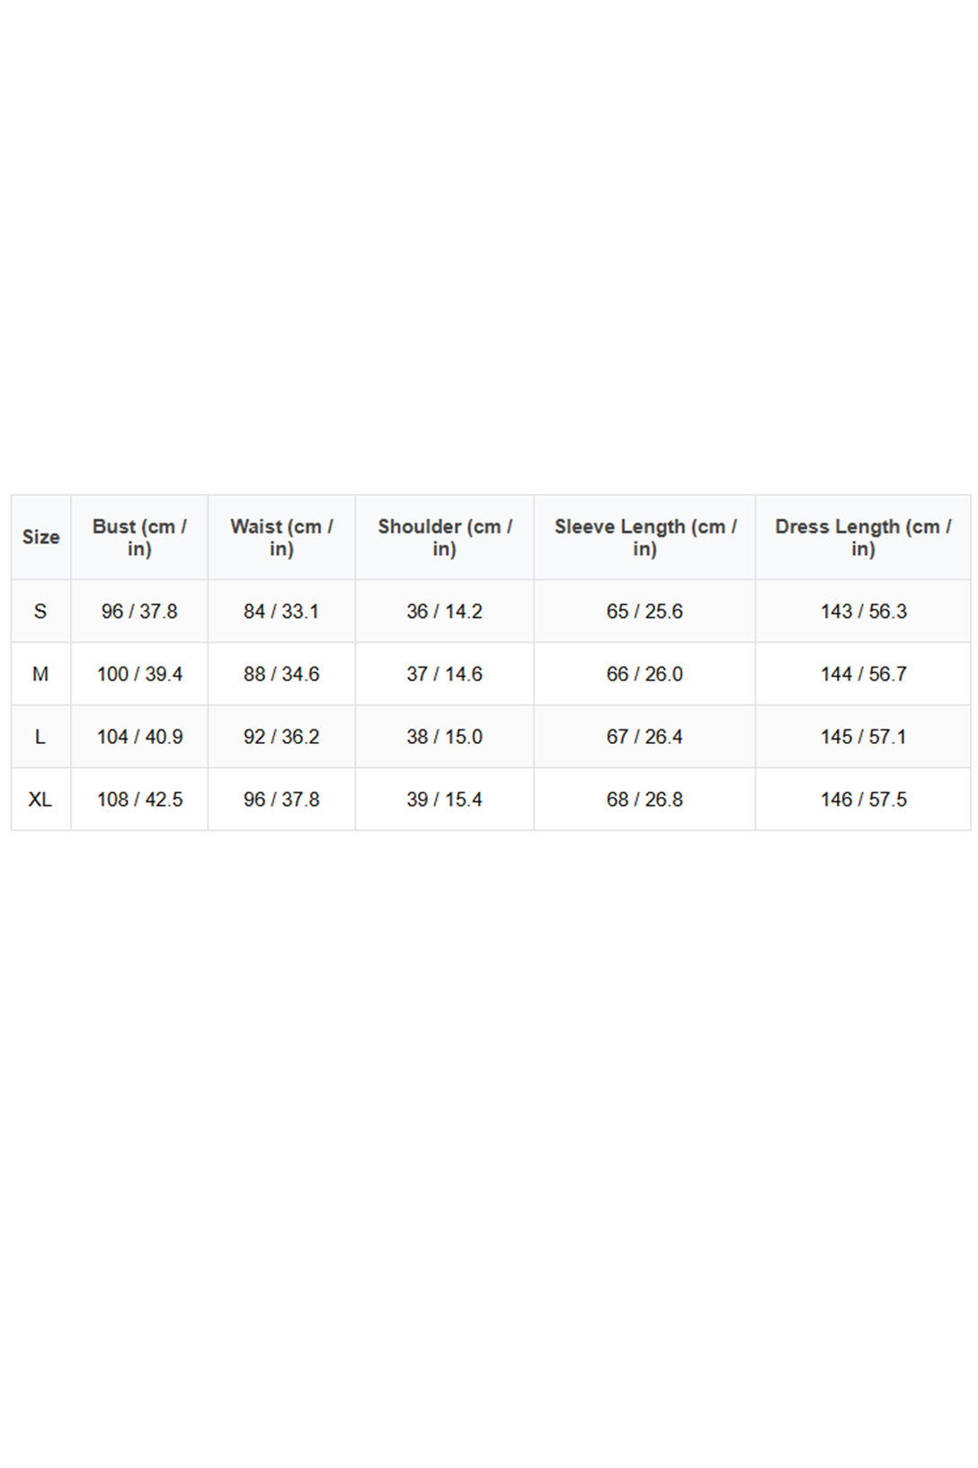Click the Waist (cm / in) header

tap(281, 537)
